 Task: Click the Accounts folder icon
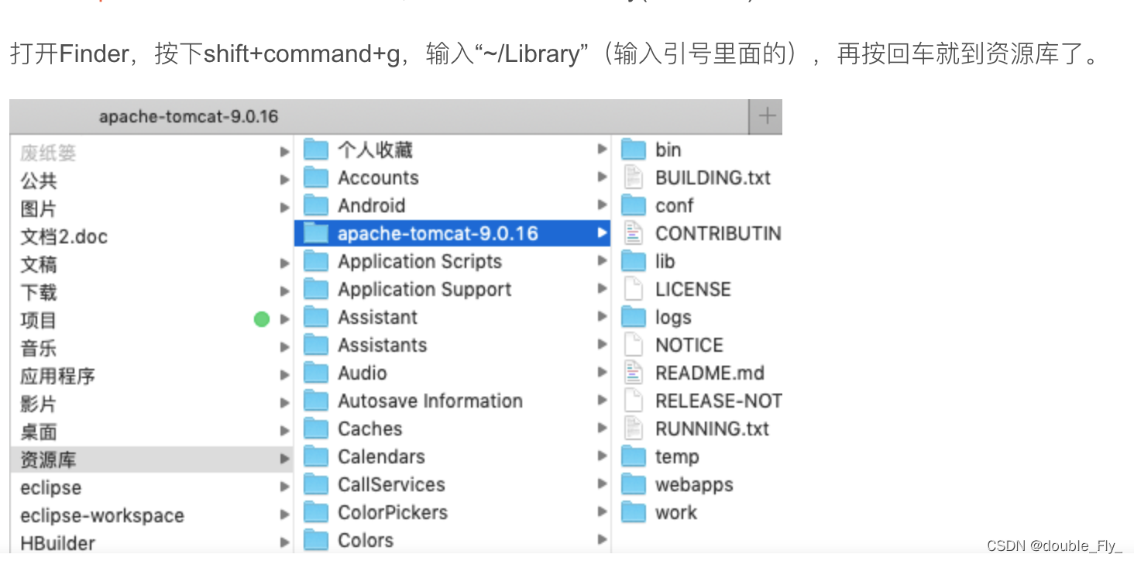316,177
